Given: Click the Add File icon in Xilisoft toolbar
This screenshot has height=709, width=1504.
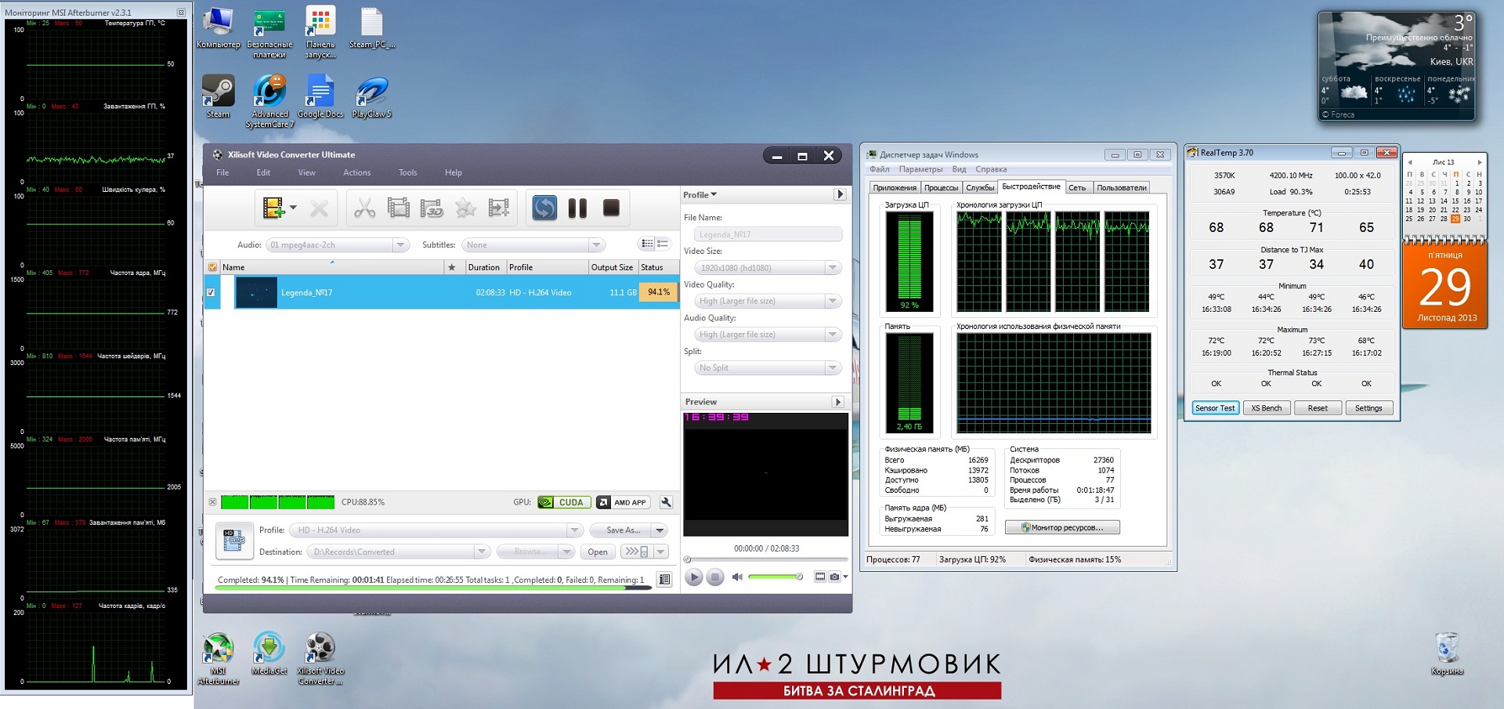Looking at the screenshot, I should pos(273,208).
